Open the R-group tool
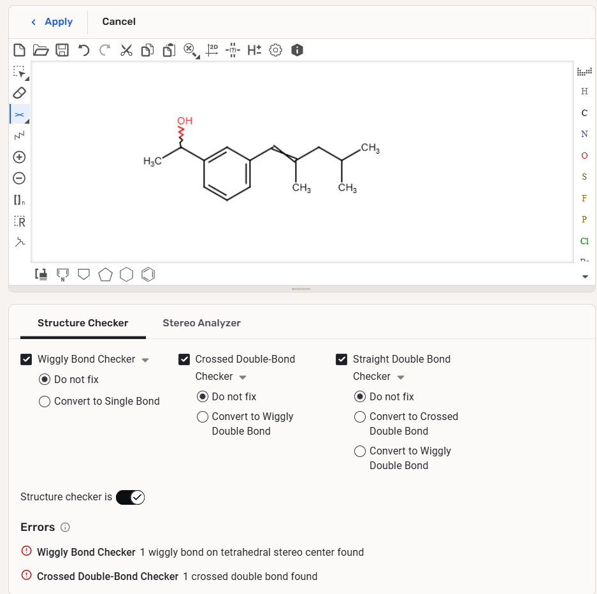The width and height of the screenshot is (597, 594). click(x=19, y=221)
